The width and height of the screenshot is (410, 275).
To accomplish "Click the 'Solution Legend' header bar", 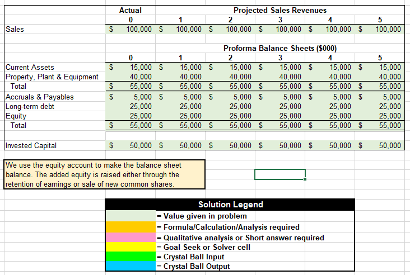I will [230, 205].
